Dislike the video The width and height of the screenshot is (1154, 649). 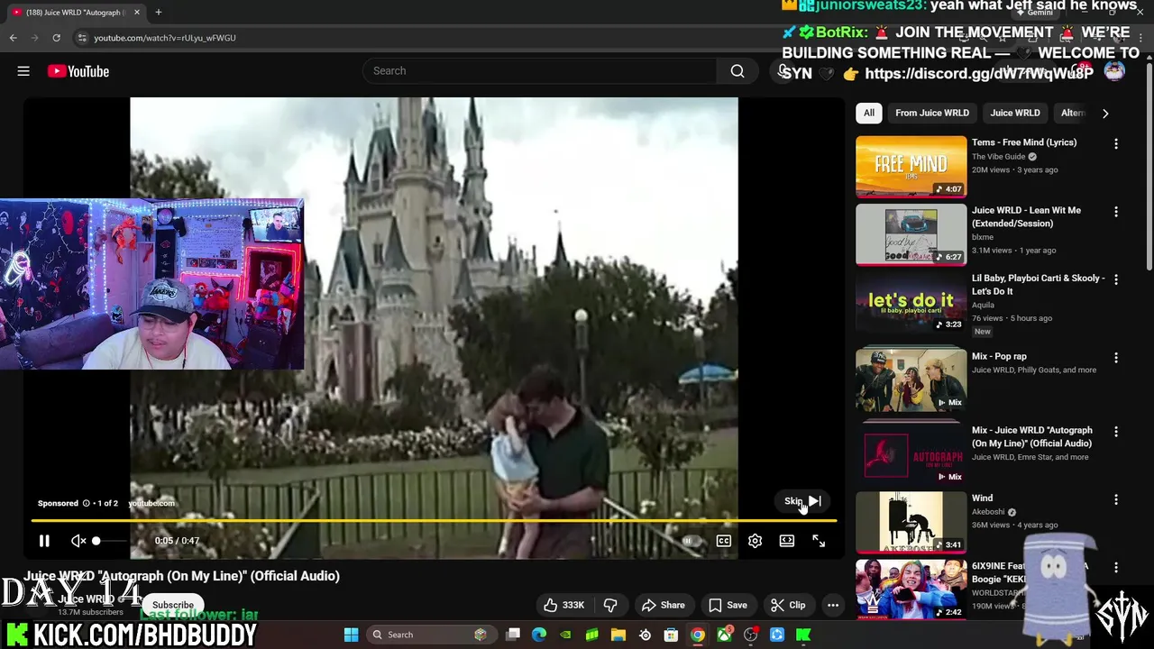[x=610, y=605]
